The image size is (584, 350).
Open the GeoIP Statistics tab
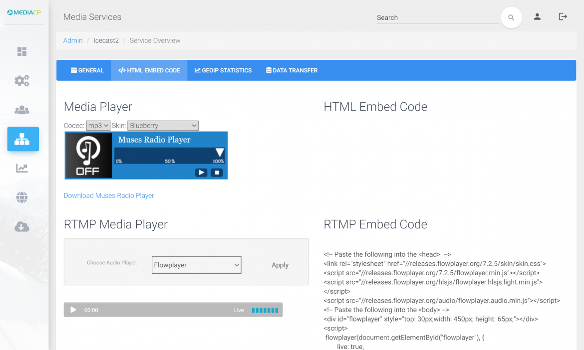[223, 70]
